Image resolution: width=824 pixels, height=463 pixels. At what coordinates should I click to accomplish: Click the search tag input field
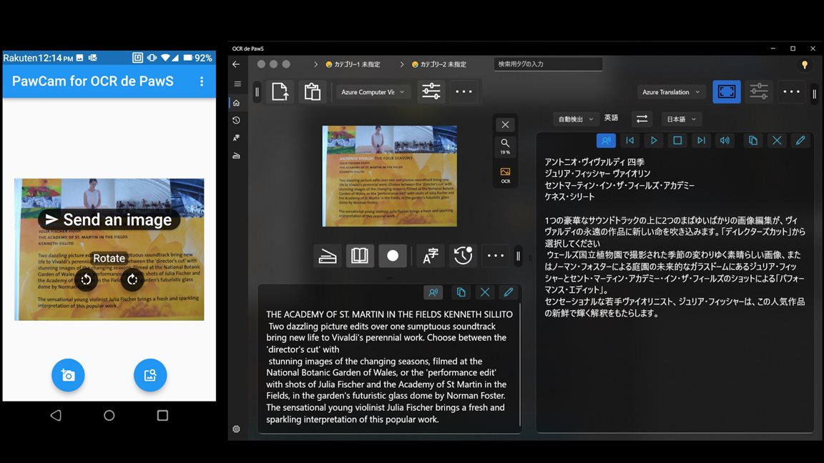pyautogui.click(x=548, y=64)
